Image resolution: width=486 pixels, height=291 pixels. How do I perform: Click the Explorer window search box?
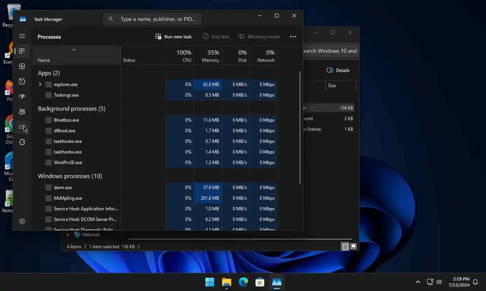[330, 51]
